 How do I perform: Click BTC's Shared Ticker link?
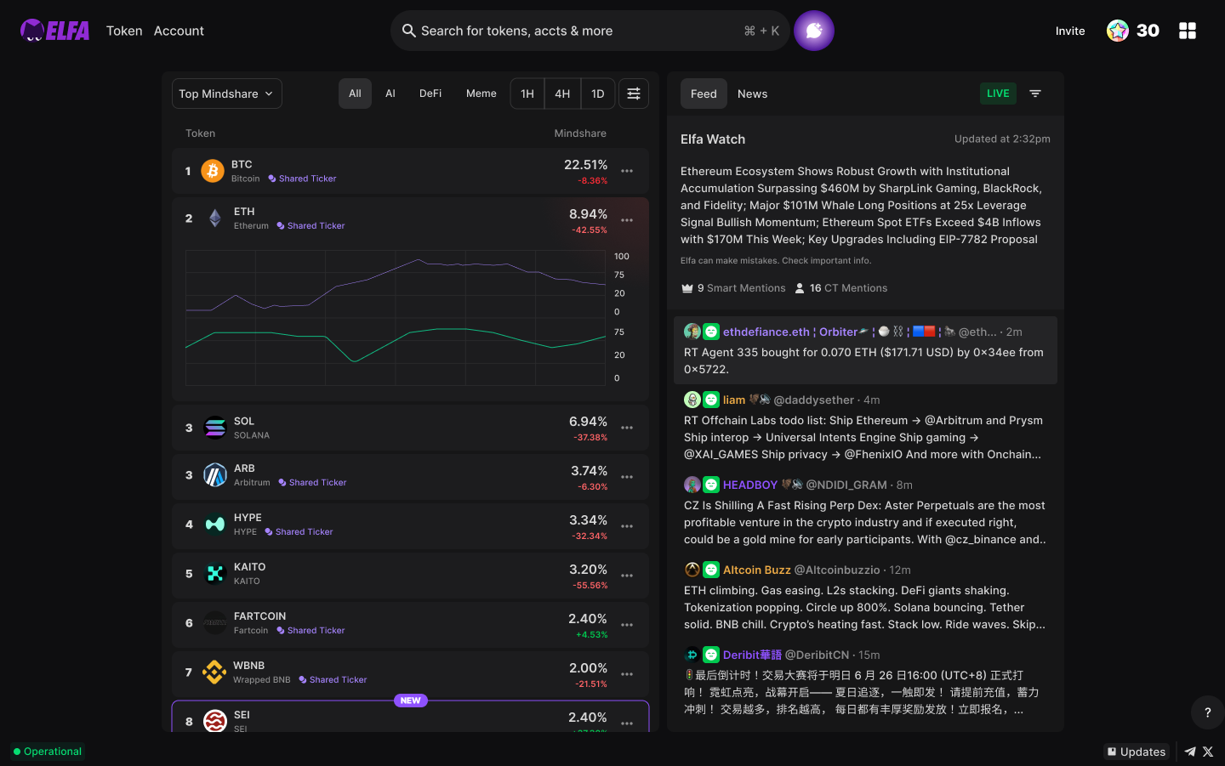(302, 179)
